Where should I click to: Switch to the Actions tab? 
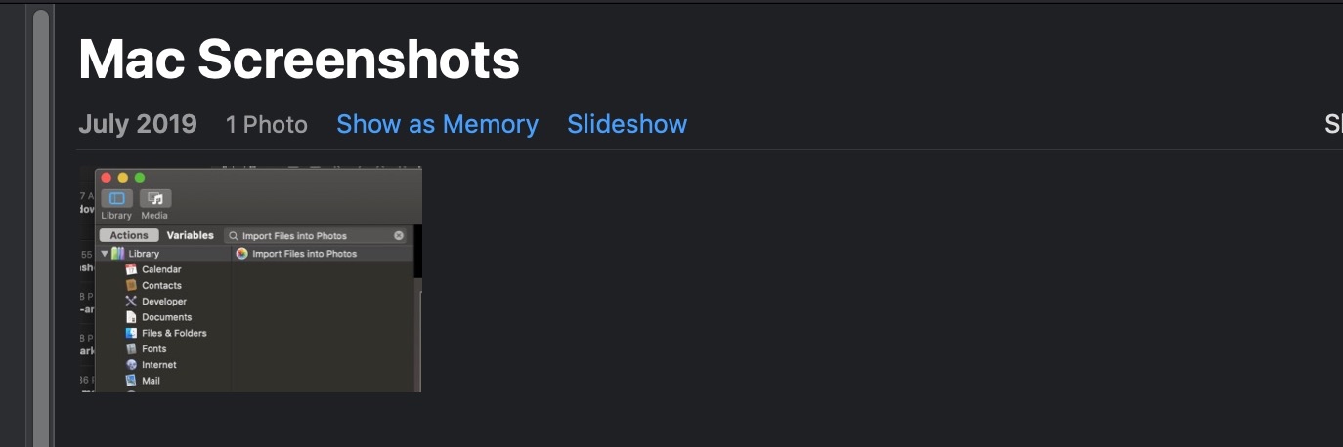coord(129,235)
